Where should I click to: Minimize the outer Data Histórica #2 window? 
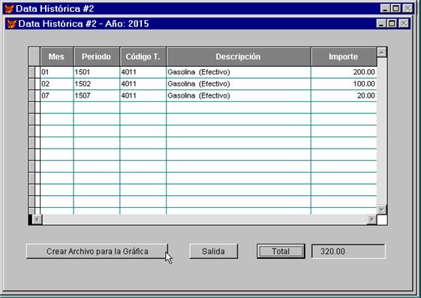385,8
